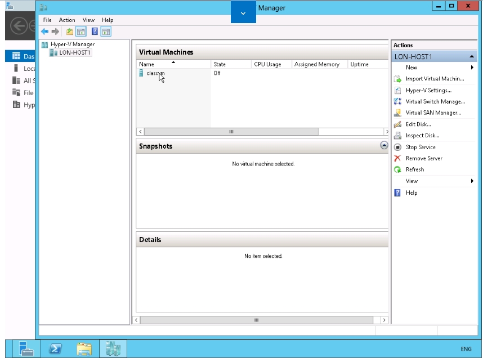Click the Back arrow toolbar icon

44,32
